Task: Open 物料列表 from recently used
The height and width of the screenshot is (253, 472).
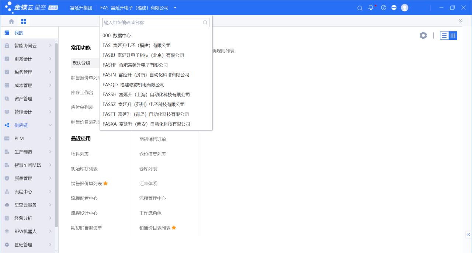Action: [80, 154]
